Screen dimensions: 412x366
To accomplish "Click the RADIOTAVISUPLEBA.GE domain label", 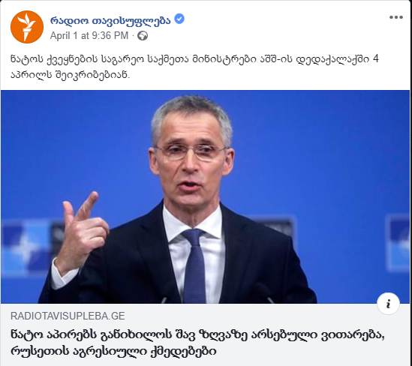I will coord(68,316).
